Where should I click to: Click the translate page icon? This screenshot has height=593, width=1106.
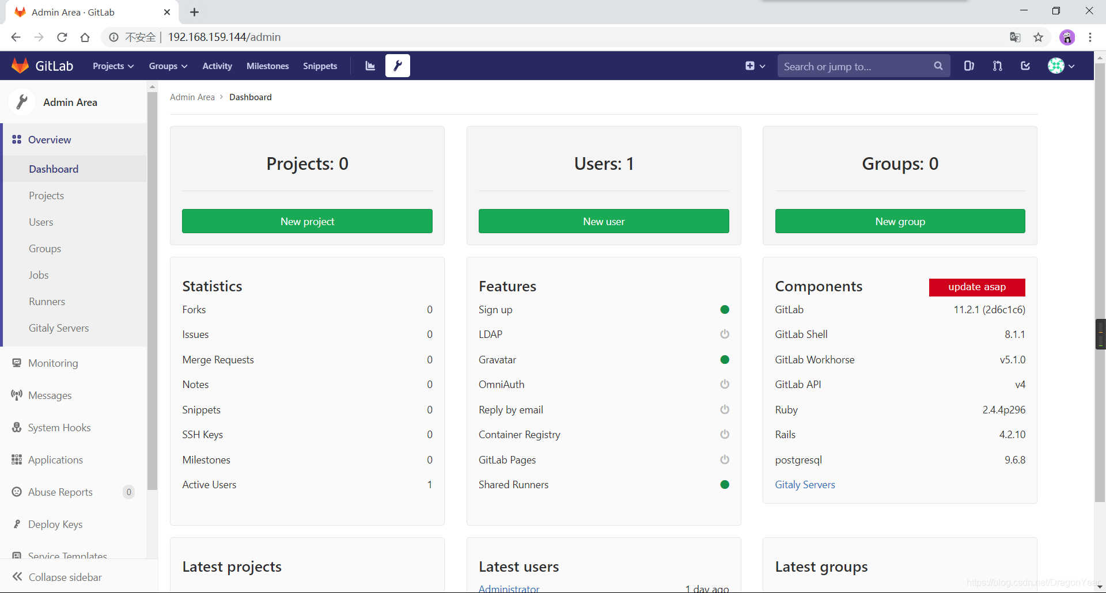pyautogui.click(x=1015, y=37)
